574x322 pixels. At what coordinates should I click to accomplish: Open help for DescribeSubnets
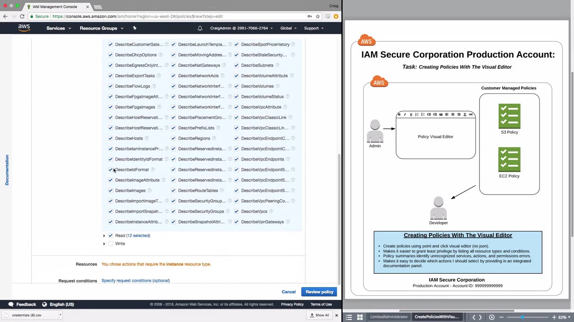point(277,65)
